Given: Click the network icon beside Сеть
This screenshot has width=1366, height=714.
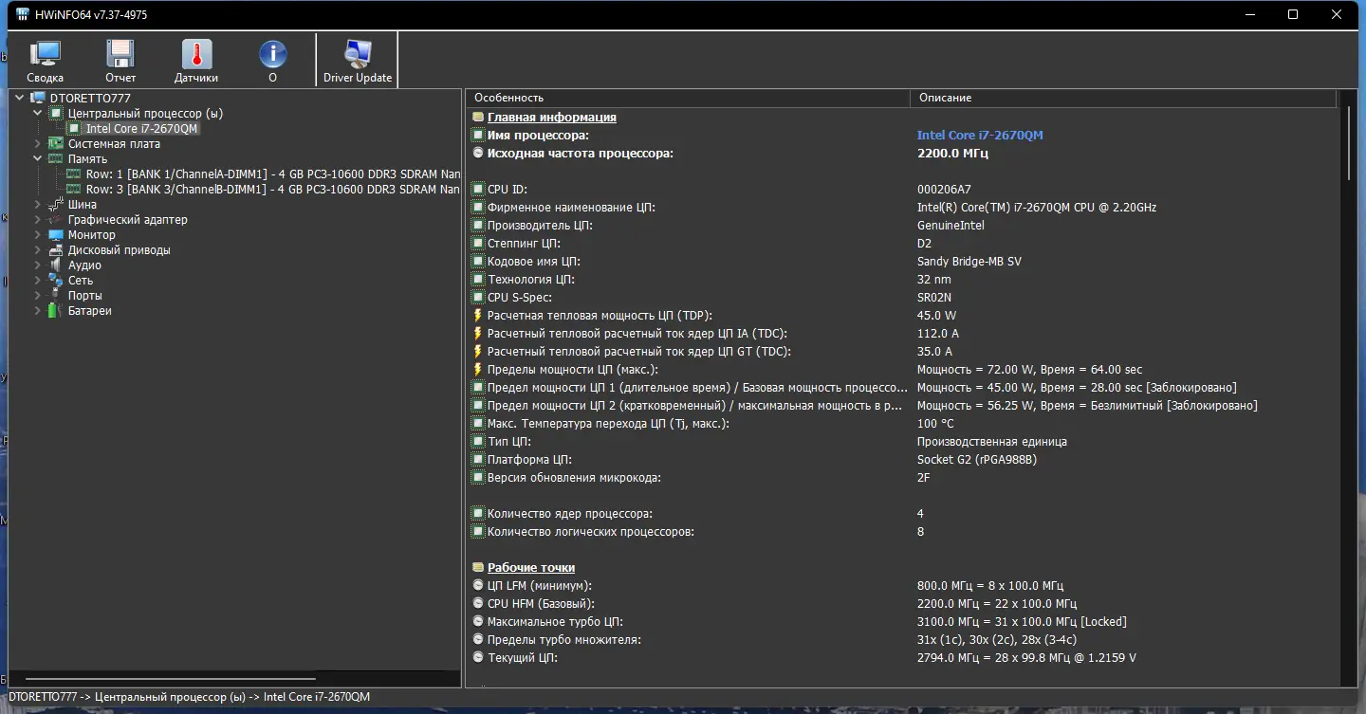Looking at the screenshot, I should click(x=56, y=280).
